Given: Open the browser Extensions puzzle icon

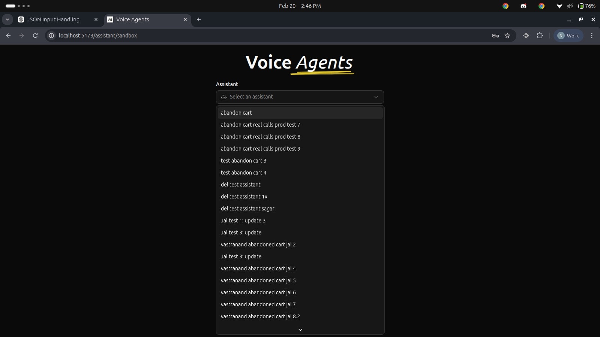Looking at the screenshot, I should pos(540,36).
